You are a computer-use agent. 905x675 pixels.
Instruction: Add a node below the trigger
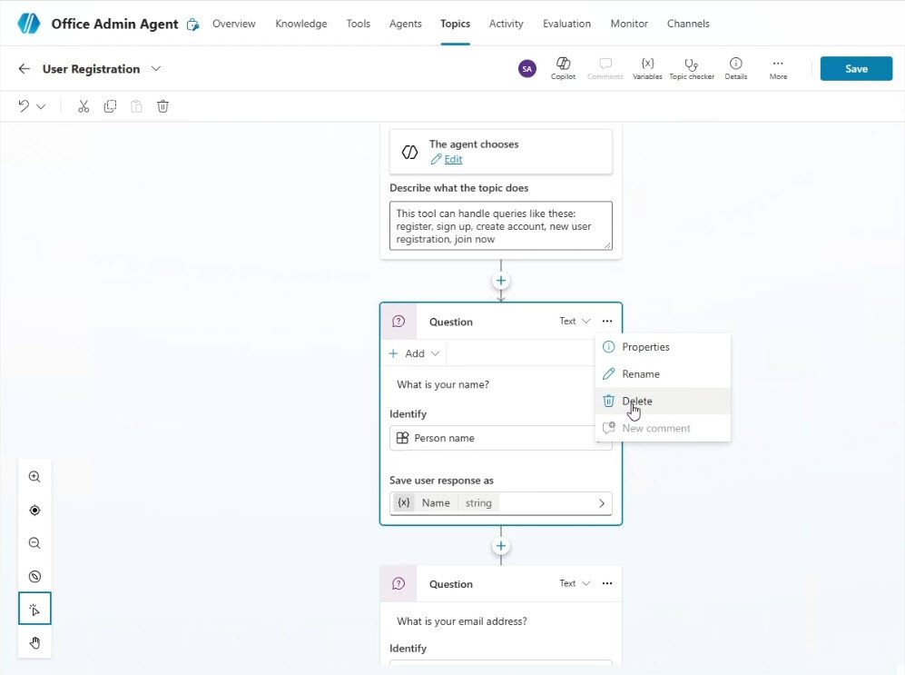click(x=501, y=281)
